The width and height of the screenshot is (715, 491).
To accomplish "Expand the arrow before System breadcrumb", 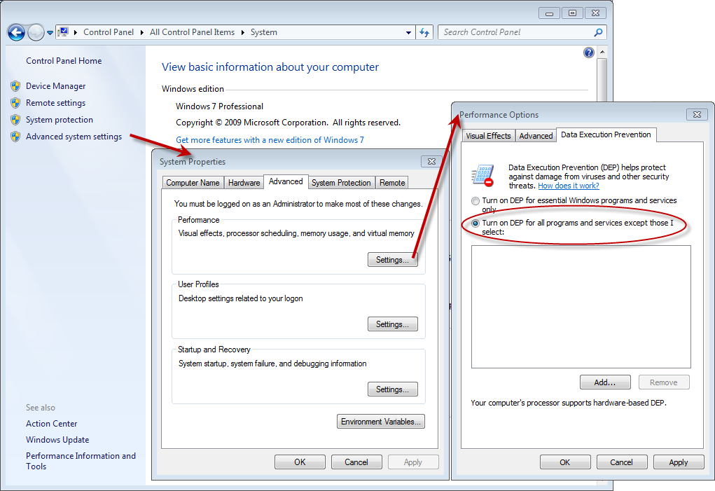I will pos(242,32).
